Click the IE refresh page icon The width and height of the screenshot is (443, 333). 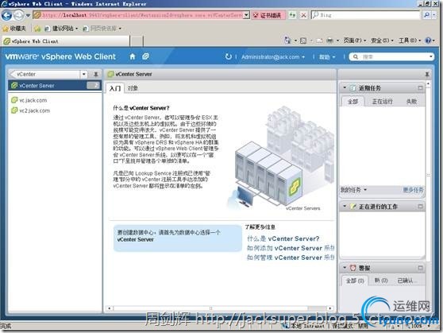[293, 15]
